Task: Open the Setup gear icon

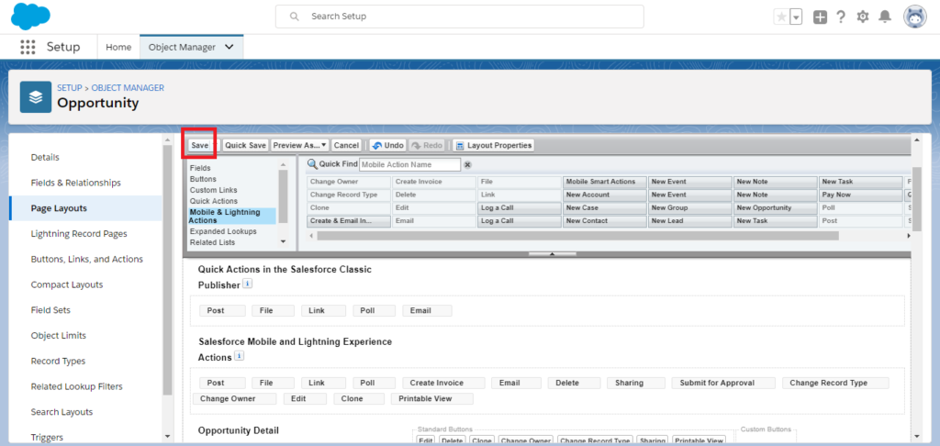Action: point(862,17)
